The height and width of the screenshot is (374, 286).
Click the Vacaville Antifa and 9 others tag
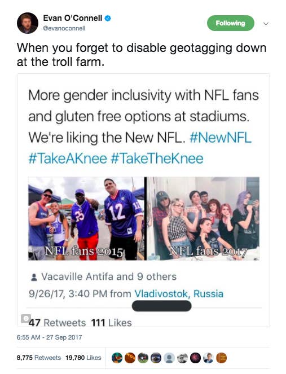(109, 276)
